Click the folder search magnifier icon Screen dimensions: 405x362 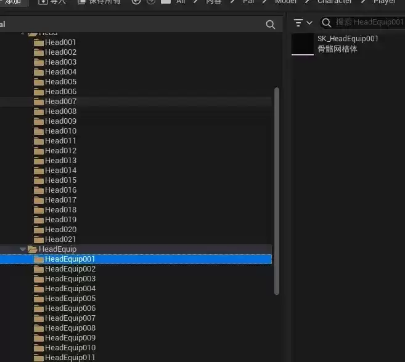[270, 24]
